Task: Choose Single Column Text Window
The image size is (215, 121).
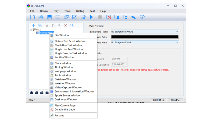Action: pos(73,53)
